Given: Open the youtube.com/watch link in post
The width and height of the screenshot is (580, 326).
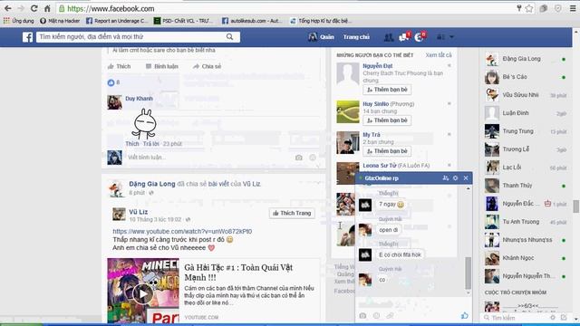Looking at the screenshot, I should [182, 231].
